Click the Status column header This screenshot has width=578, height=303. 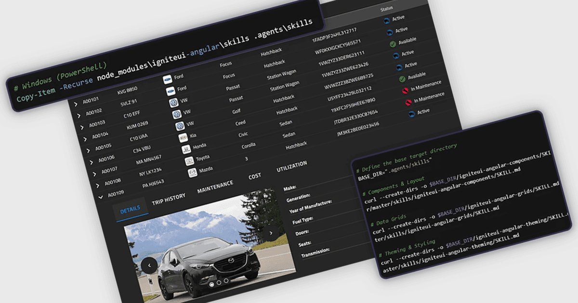[x=386, y=8]
